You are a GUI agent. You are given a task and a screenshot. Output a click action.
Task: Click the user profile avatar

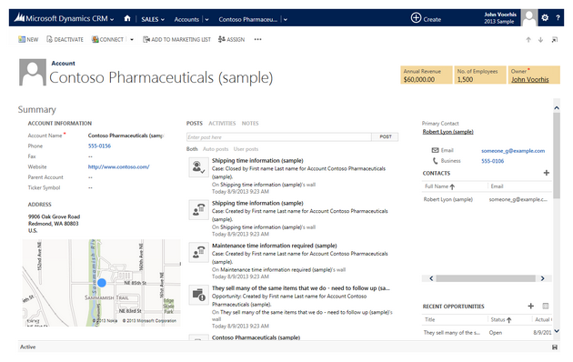(x=528, y=17)
